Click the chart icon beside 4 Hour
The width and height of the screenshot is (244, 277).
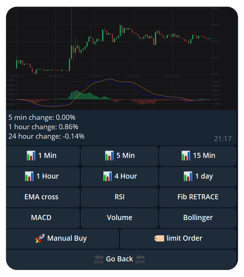click(108, 176)
